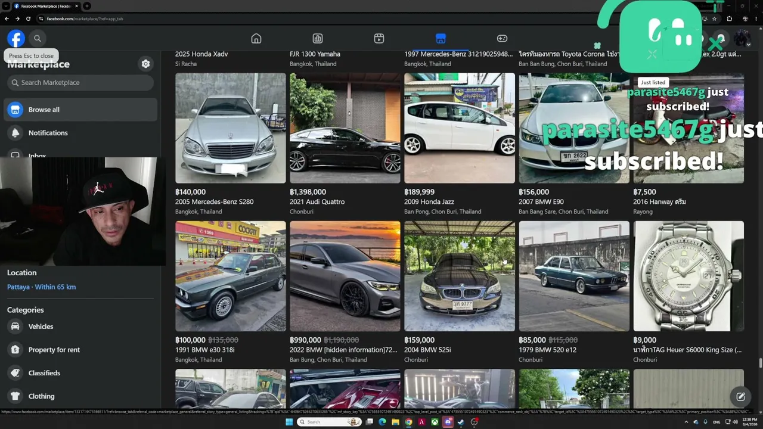Open Xbox app from the taskbar
Screen dimensions: 763x429
pos(435,422)
